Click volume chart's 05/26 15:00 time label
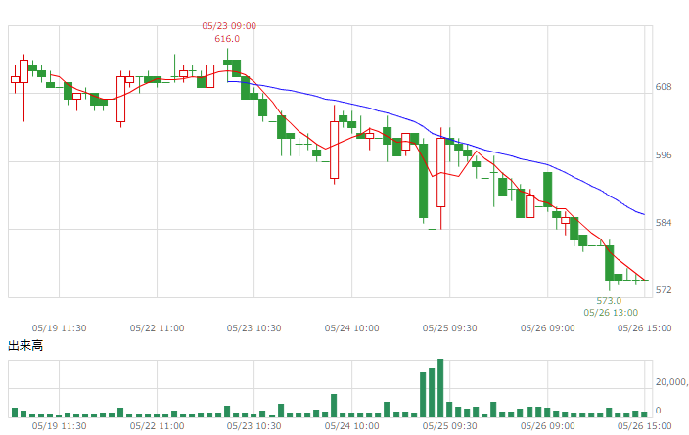 [x=645, y=426]
